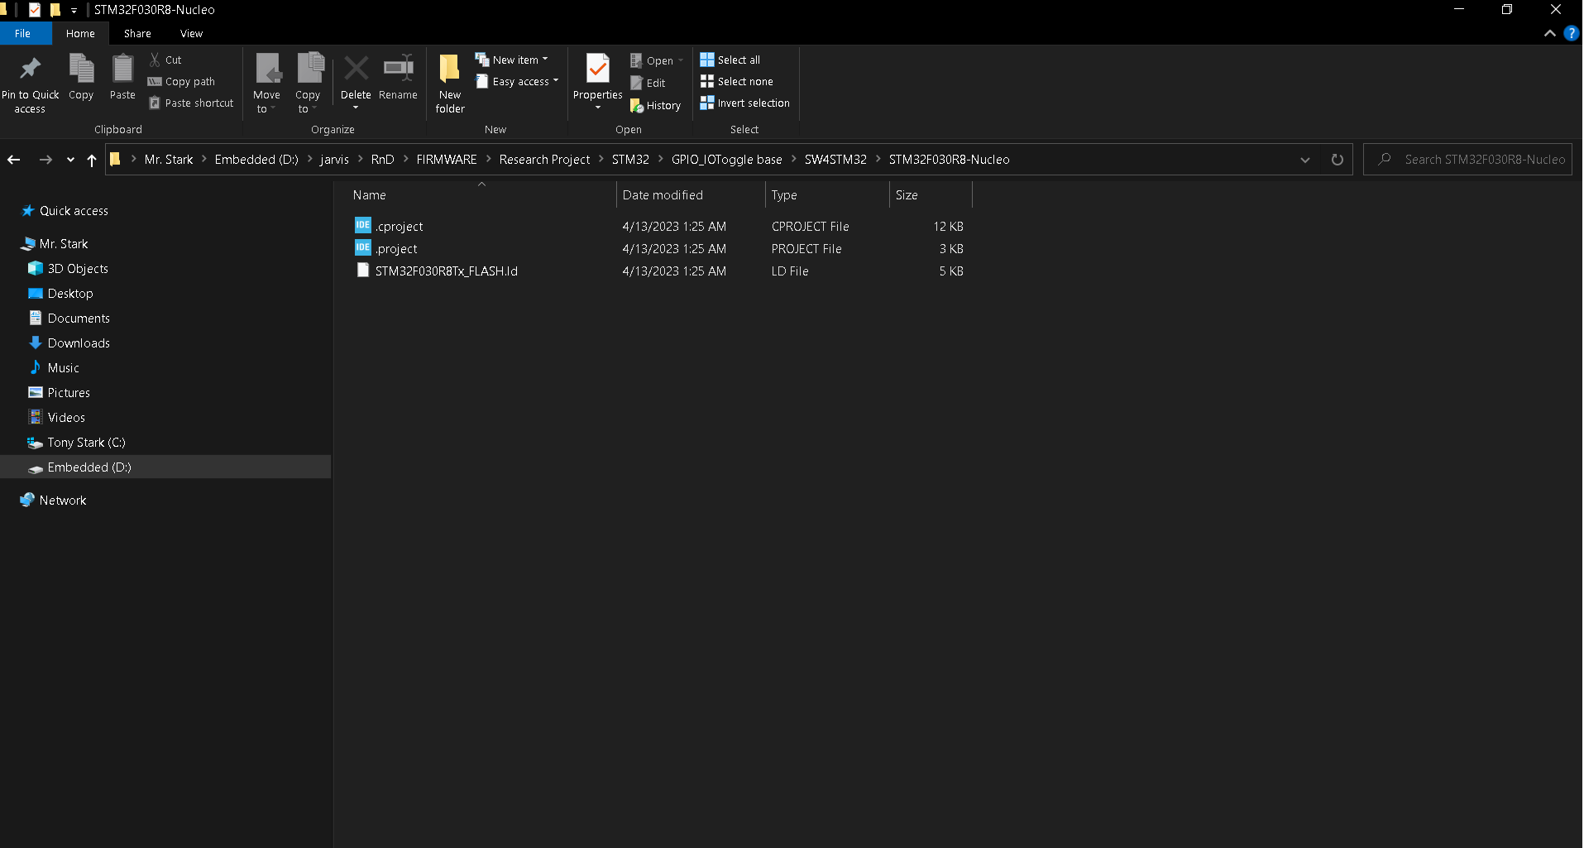This screenshot has width=1584, height=848.
Task: Click SW4STM32 breadcrumb segment
Action: 835,160
